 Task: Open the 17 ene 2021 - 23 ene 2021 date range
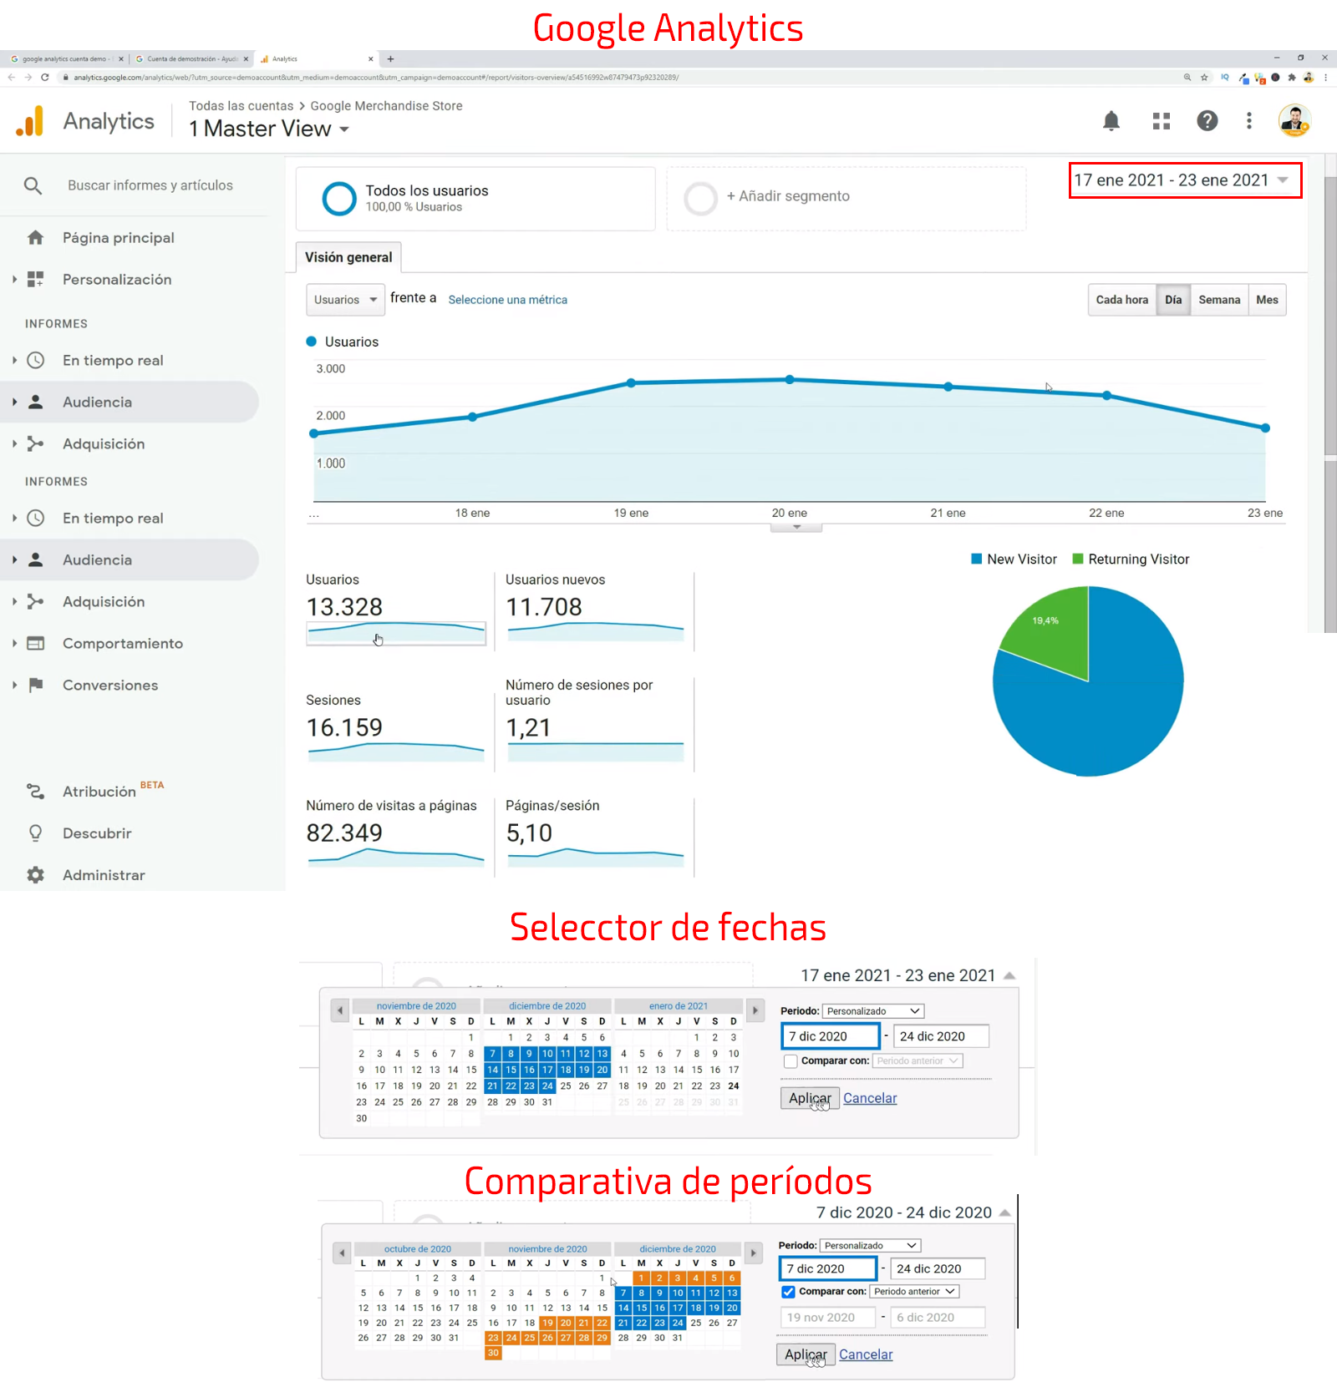(1184, 180)
